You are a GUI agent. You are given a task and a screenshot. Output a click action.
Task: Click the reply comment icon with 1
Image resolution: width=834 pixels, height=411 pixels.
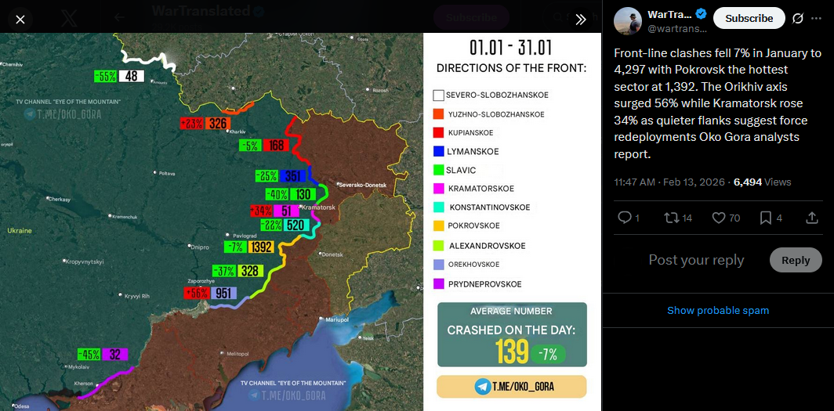point(628,217)
